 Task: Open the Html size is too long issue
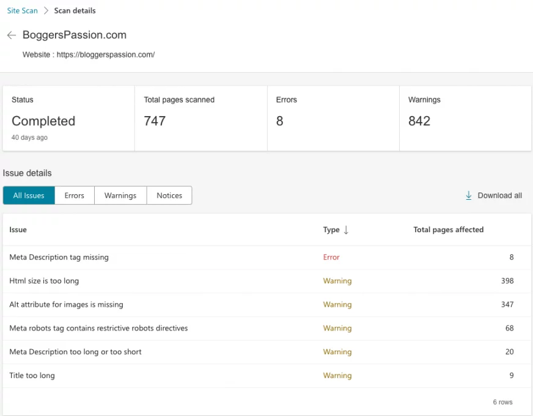[44, 281]
